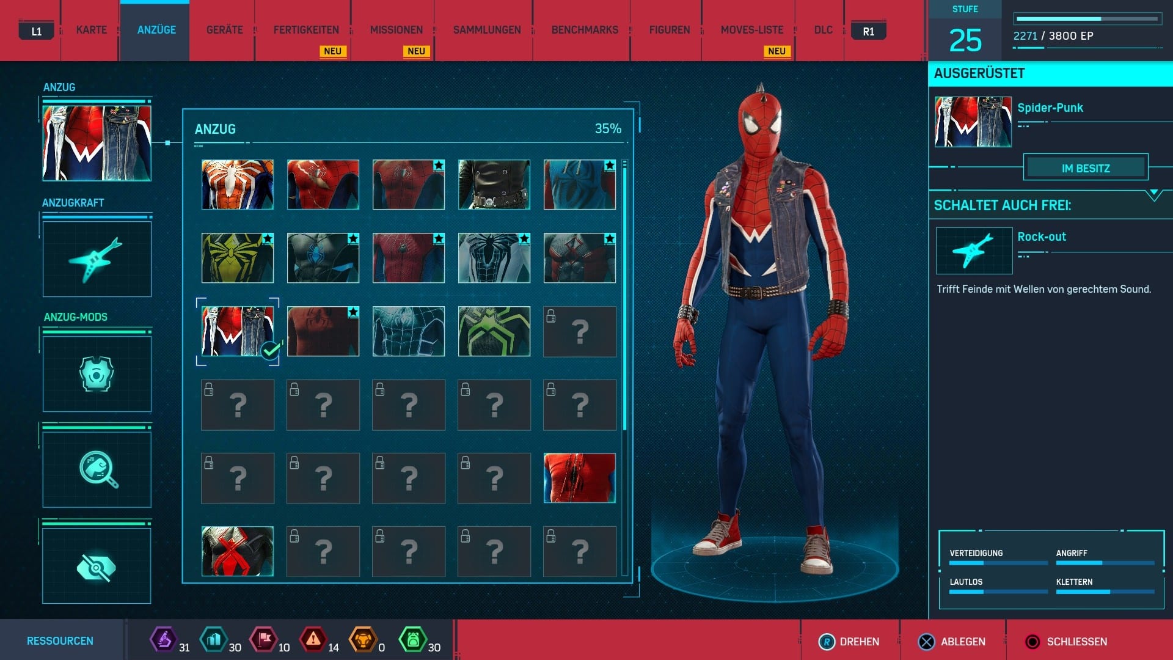Image resolution: width=1173 pixels, height=660 pixels.
Task: Select the torn red suit in fifth row
Action: (580, 478)
